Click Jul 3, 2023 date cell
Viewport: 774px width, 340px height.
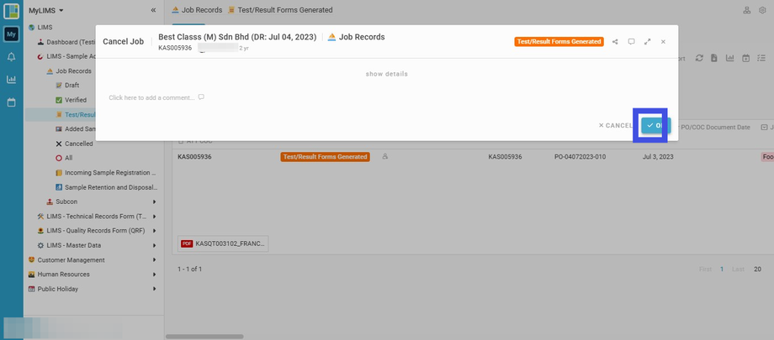pyautogui.click(x=658, y=157)
